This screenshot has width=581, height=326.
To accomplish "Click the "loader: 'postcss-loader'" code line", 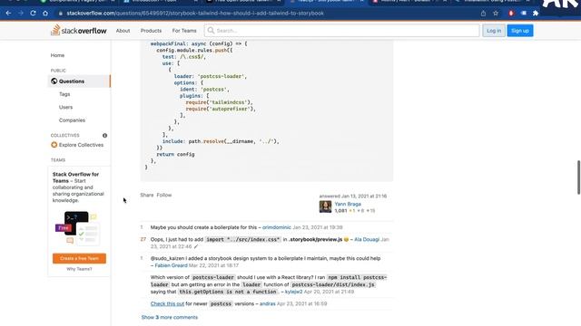I will (211, 76).
